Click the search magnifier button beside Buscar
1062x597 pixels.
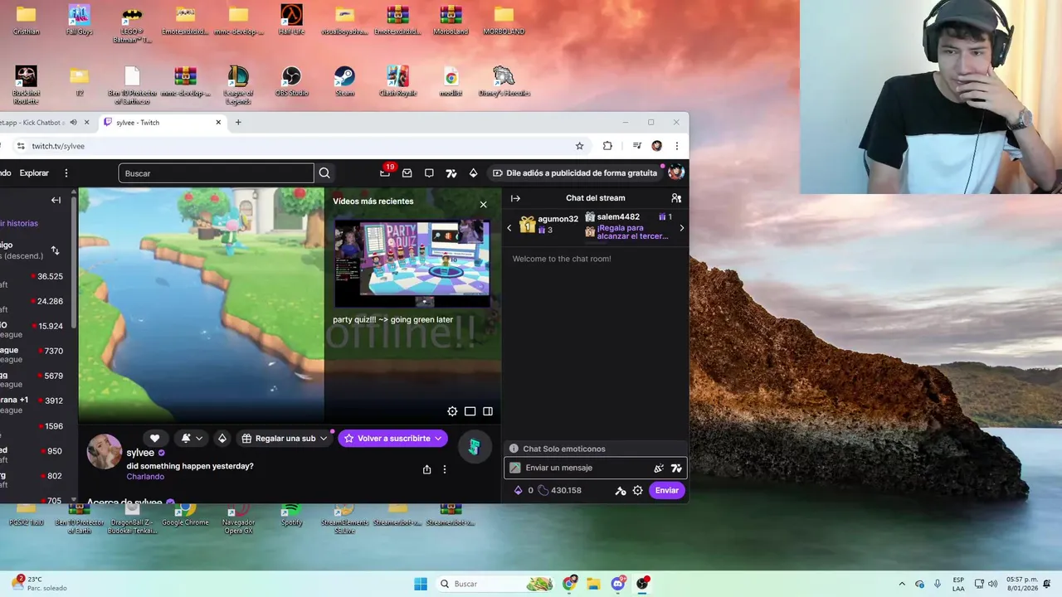point(324,173)
